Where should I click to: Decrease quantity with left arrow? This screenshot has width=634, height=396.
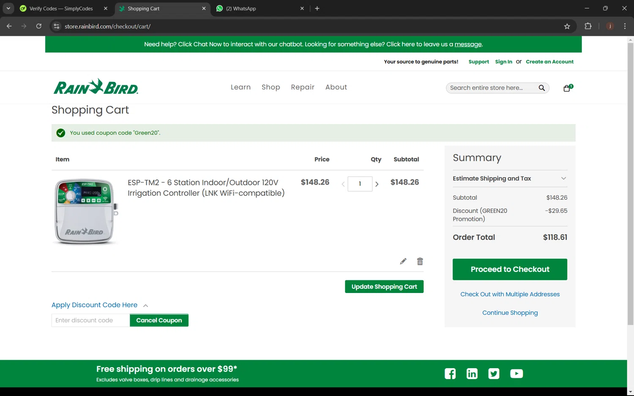tap(343, 184)
